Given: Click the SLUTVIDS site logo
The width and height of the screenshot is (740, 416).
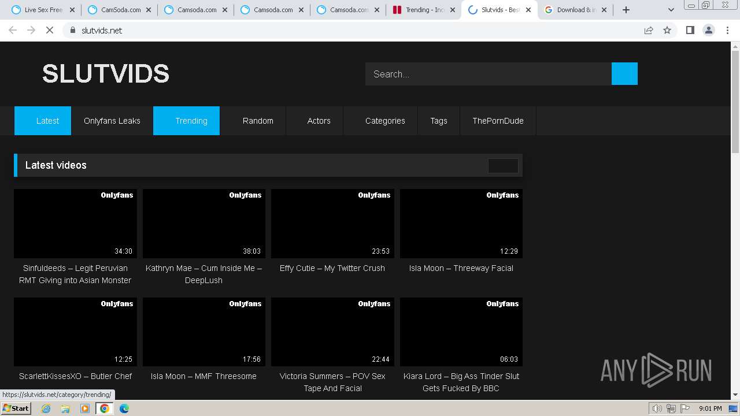Looking at the screenshot, I should [106, 73].
